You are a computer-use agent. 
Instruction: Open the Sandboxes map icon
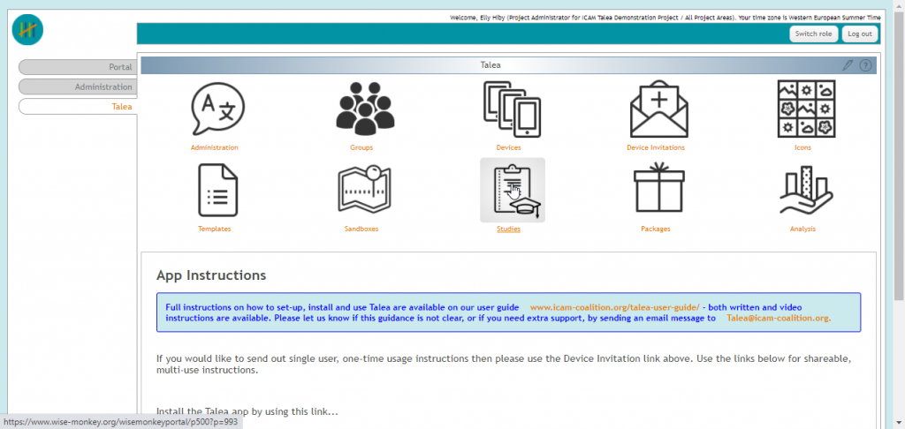pos(364,189)
